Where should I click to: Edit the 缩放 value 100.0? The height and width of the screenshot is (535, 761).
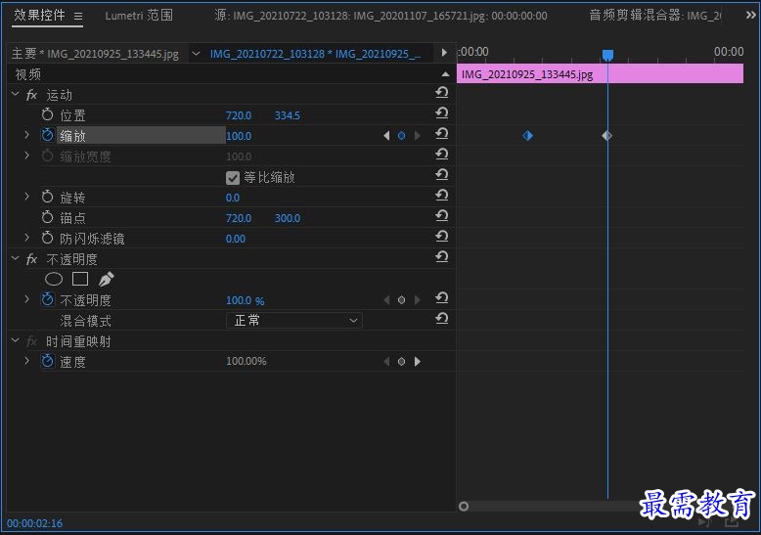[x=239, y=136]
